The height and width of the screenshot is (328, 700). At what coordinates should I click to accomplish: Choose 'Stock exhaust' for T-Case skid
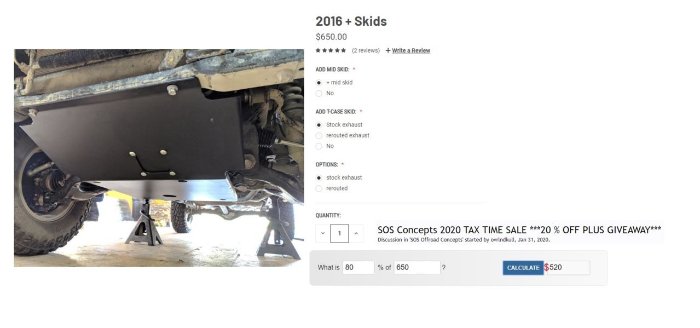click(319, 125)
